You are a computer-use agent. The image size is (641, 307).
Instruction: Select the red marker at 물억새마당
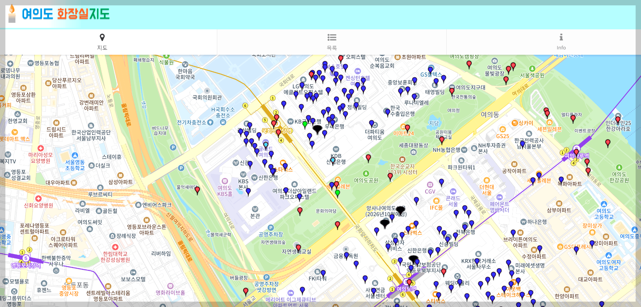(x=197, y=190)
